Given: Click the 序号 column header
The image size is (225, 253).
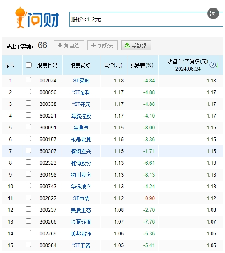Looking at the screenshot, I should point(9,65).
